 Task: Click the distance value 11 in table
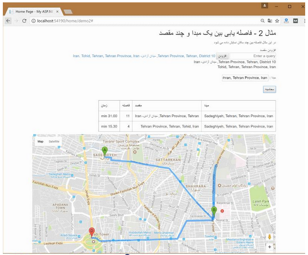(x=128, y=116)
